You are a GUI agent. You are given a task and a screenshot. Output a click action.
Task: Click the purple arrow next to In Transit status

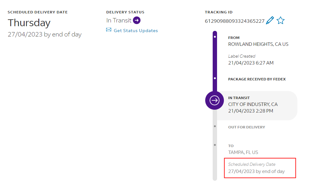pyautogui.click(x=137, y=20)
